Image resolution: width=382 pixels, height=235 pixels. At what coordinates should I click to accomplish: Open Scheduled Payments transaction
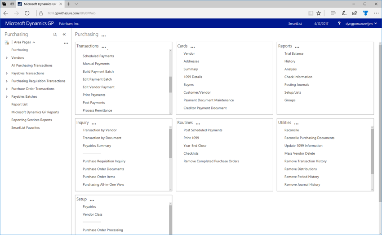(x=98, y=56)
